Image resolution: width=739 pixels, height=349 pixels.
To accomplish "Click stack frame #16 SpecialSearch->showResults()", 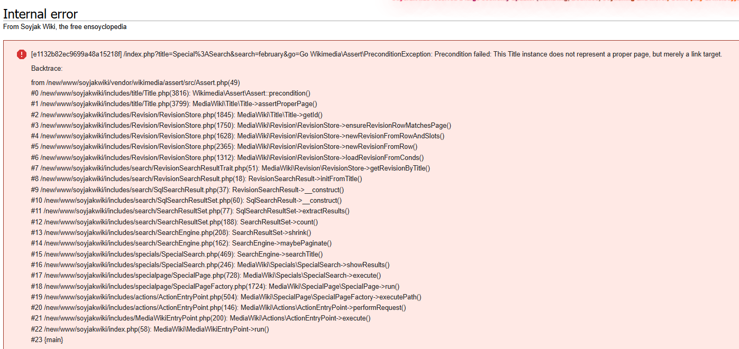I will click(210, 265).
